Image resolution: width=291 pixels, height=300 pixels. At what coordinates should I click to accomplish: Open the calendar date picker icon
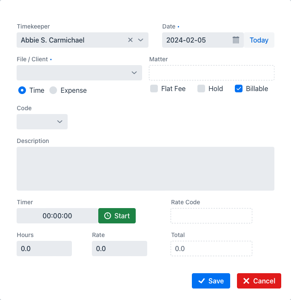(236, 40)
